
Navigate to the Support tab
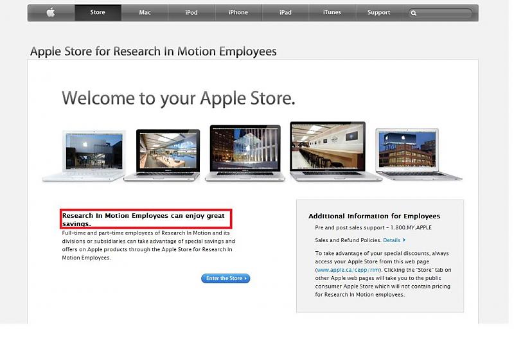click(x=378, y=13)
